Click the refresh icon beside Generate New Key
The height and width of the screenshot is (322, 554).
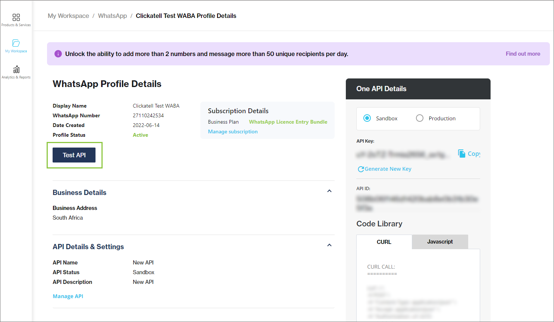coord(361,169)
